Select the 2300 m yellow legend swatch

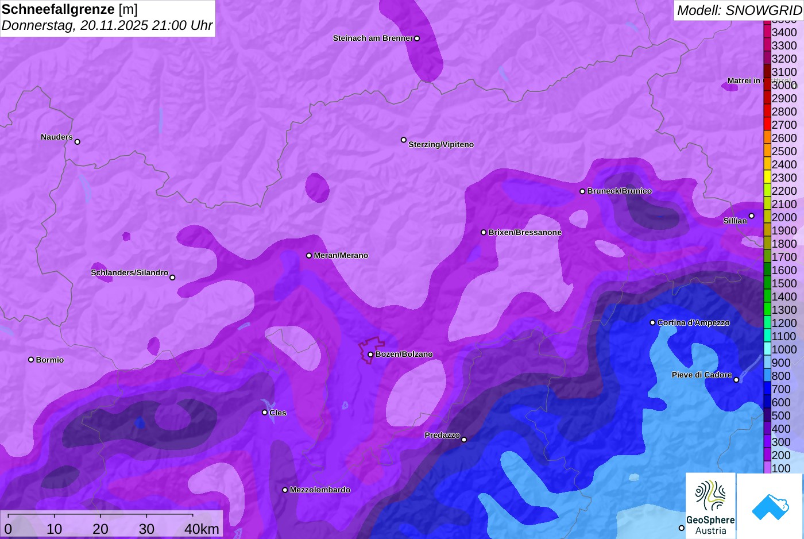click(x=767, y=177)
